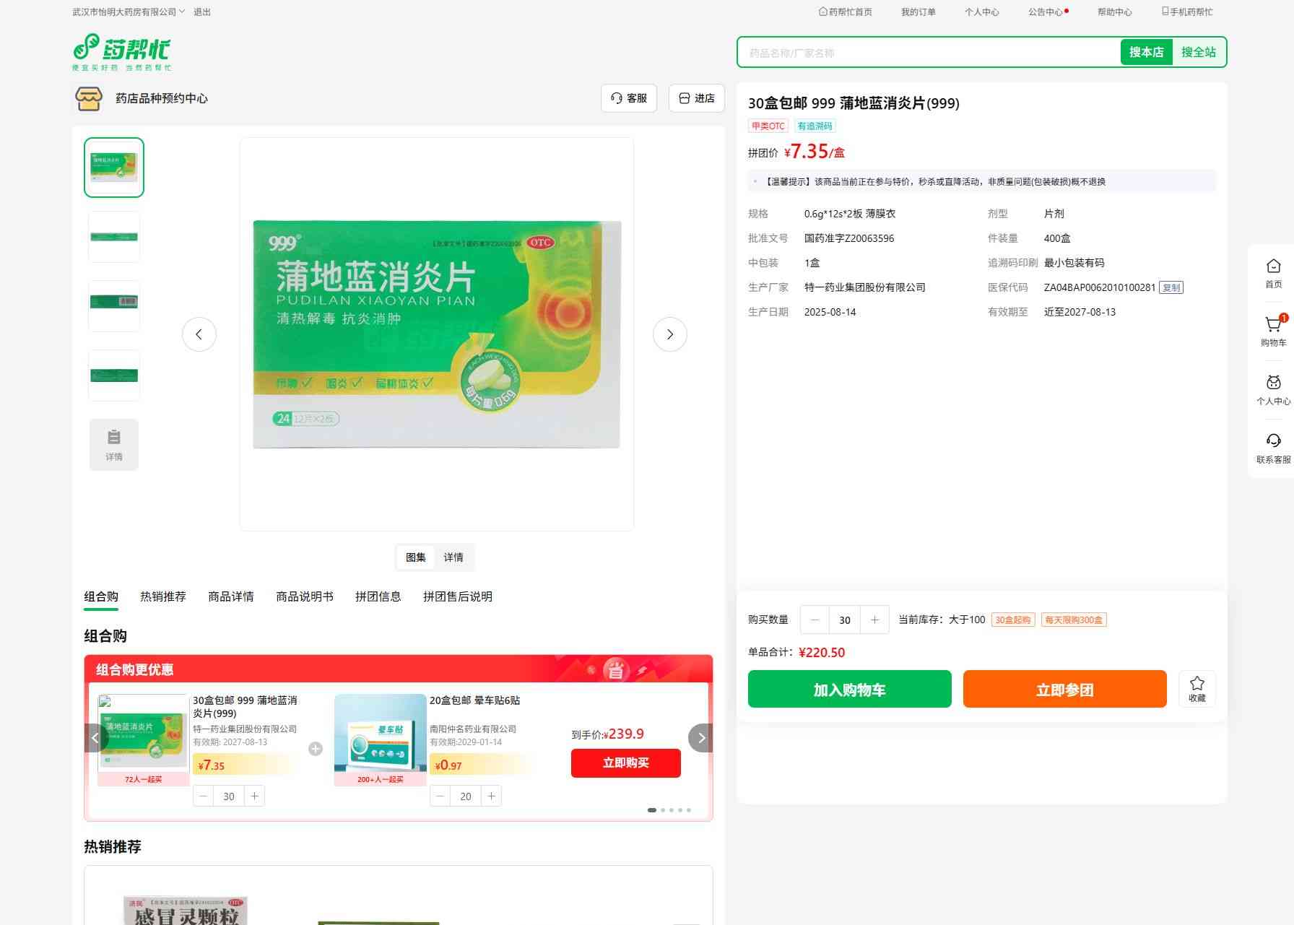The width and height of the screenshot is (1294, 925).
Task: Click the 详情 document icon below thumbnails
Action: tap(114, 445)
